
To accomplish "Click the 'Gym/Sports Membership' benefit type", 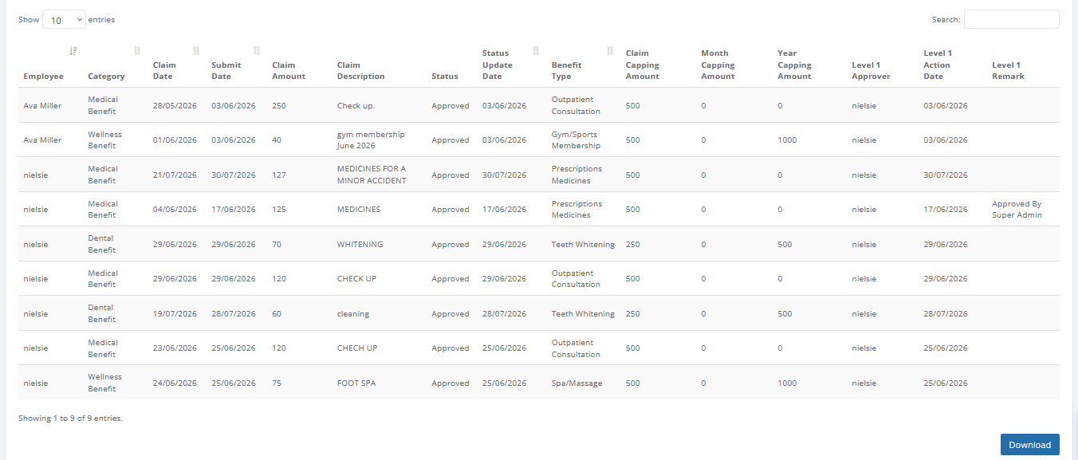I will pos(576,140).
